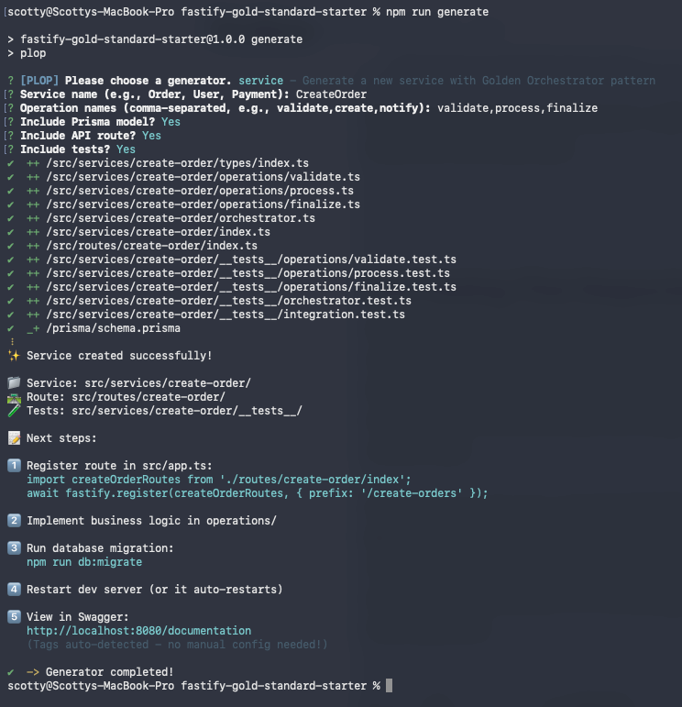Click the number 5 keycap for View in Swagger
682x707 pixels.
tap(13, 617)
